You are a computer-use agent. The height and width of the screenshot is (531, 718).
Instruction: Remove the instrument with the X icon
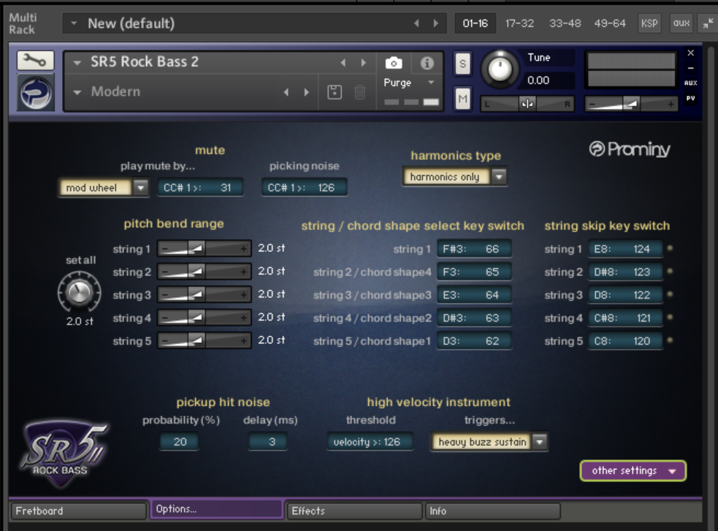click(x=690, y=53)
